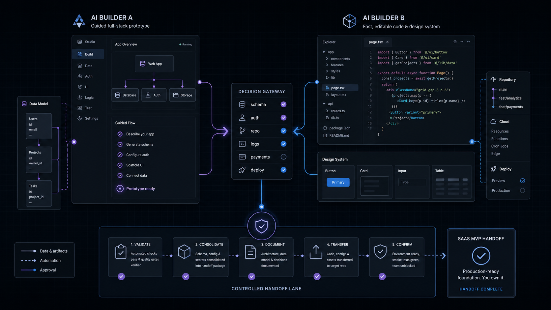Screen dimensions: 551x310
Task: Click the Auth node under Web App
Action: [x=154, y=95]
